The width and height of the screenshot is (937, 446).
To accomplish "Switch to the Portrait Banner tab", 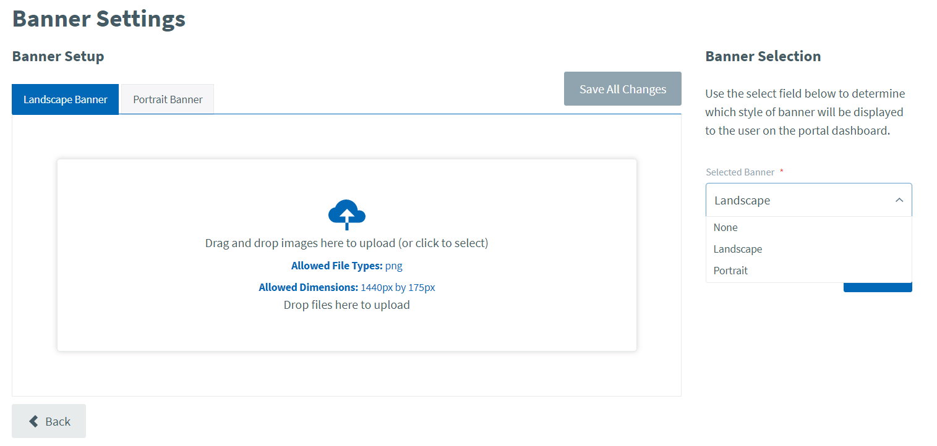I will [168, 99].
